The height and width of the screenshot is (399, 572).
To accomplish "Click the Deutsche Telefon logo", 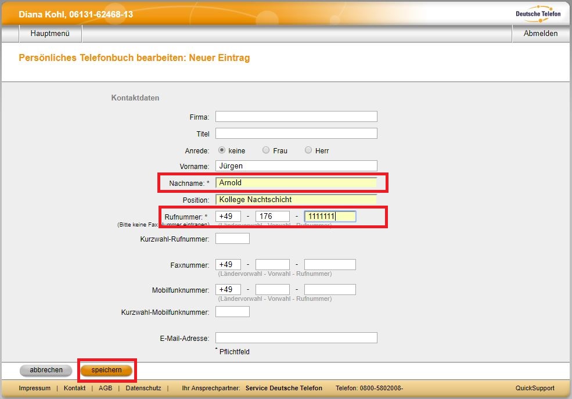I will pyautogui.click(x=538, y=14).
